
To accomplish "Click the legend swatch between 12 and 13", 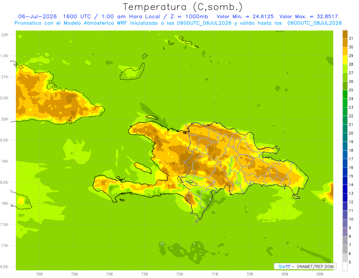I will [x=345, y=197].
